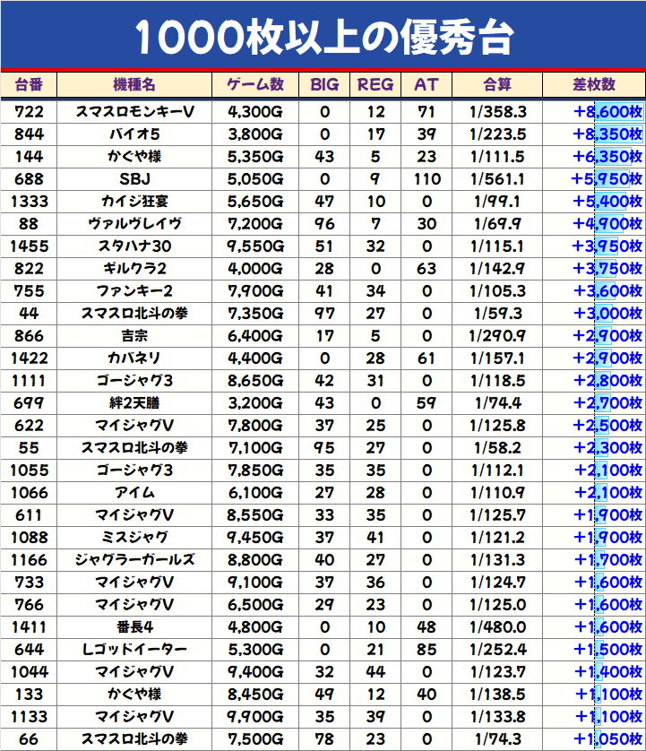Click machine number 133
This screenshot has width=646, height=751.
tap(29, 694)
